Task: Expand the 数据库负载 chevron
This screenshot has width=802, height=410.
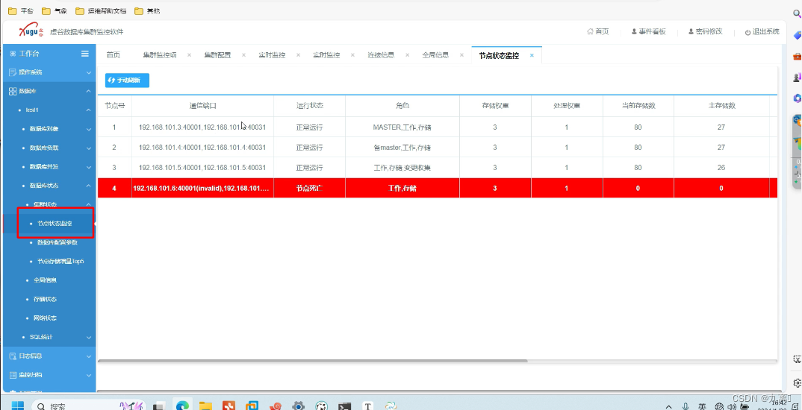Action: click(88, 148)
